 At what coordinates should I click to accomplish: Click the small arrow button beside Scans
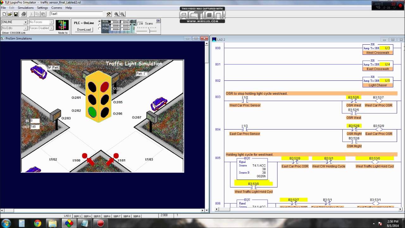[158, 21]
